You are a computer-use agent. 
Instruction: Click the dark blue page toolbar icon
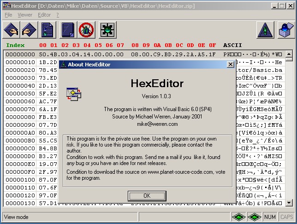click(68, 30)
